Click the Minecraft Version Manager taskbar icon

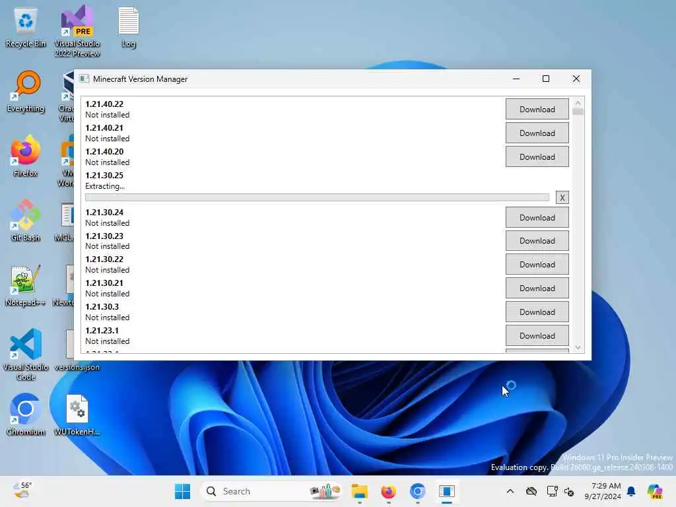(447, 491)
